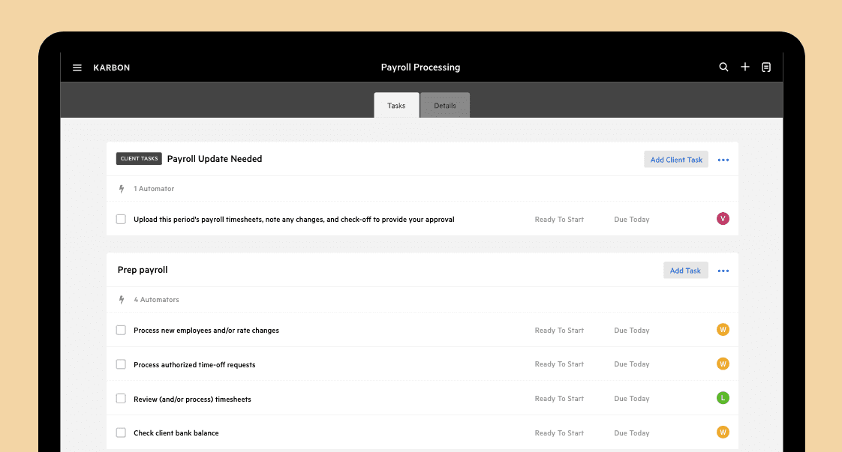The image size is (842, 452).
Task: Open the hamburger menu beside Karbon
Action: (77, 67)
